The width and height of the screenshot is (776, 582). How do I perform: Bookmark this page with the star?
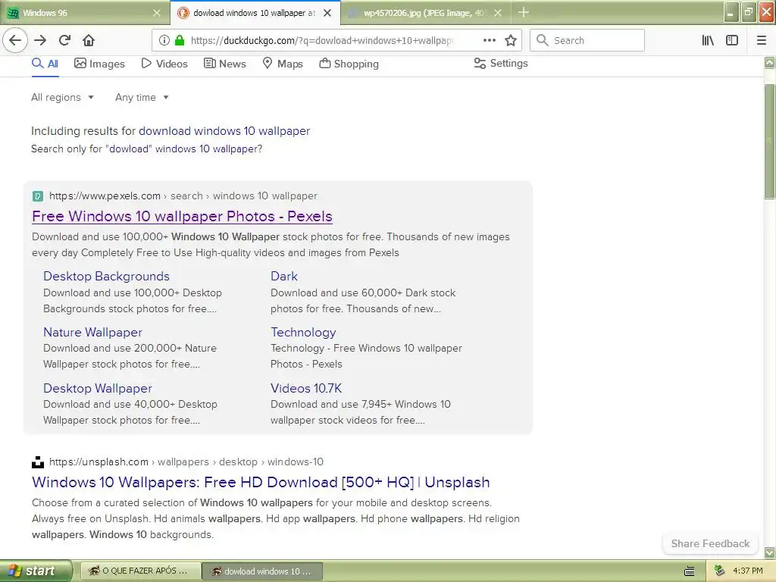(511, 40)
